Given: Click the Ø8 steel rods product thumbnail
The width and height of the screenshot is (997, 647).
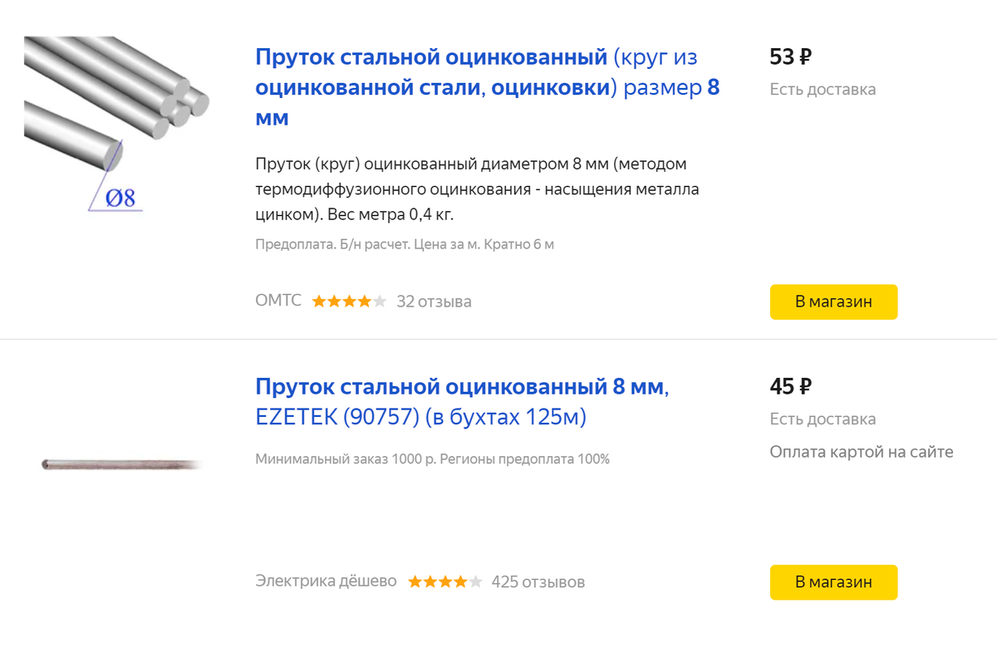Looking at the screenshot, I should pyautogui.click(x=116, y=123).
